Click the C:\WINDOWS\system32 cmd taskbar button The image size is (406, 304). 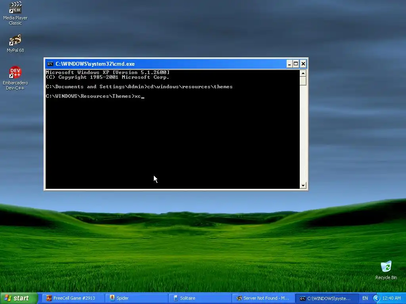326,298
